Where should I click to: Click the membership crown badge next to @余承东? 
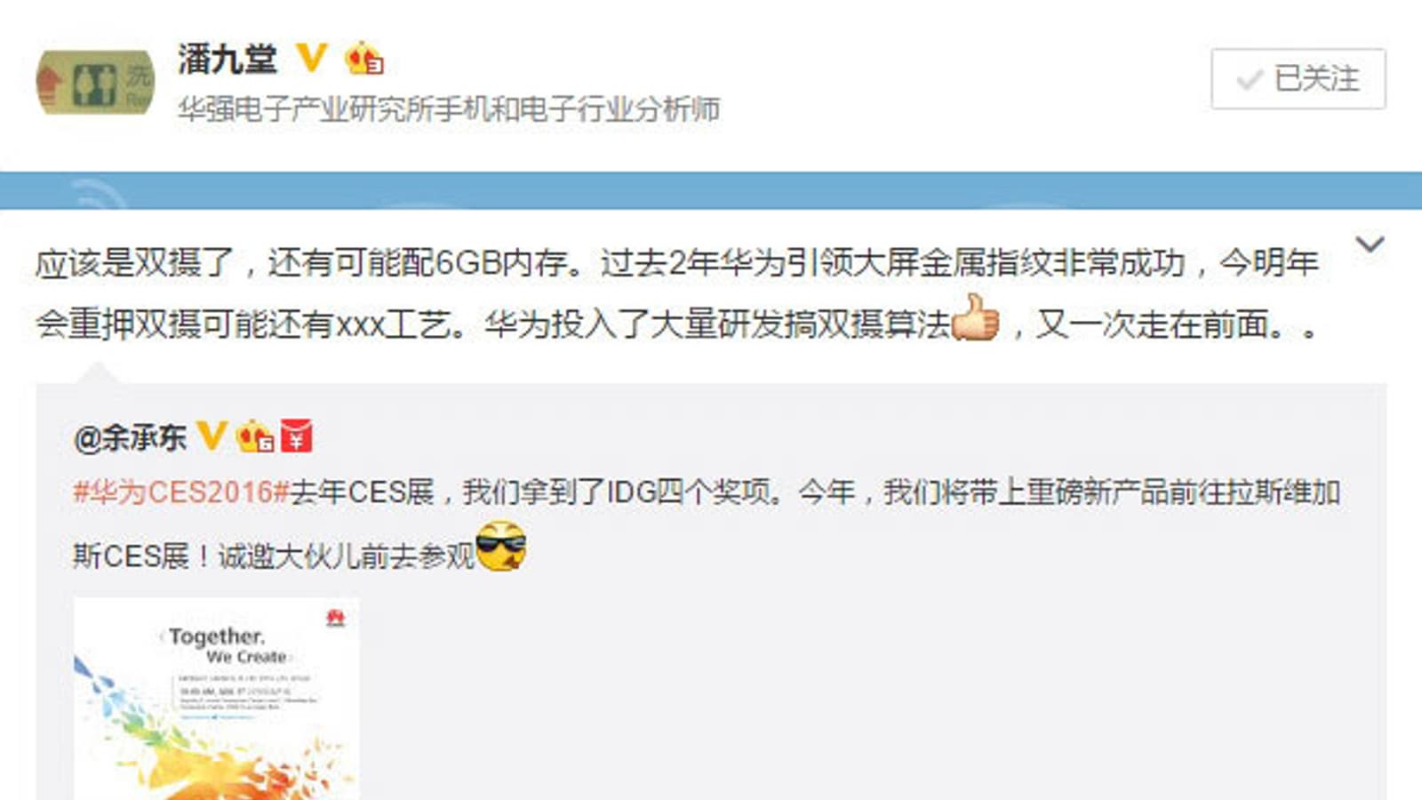coord(254,436)
